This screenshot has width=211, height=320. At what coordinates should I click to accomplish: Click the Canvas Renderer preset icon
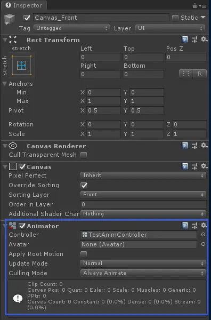coord(194,146)
